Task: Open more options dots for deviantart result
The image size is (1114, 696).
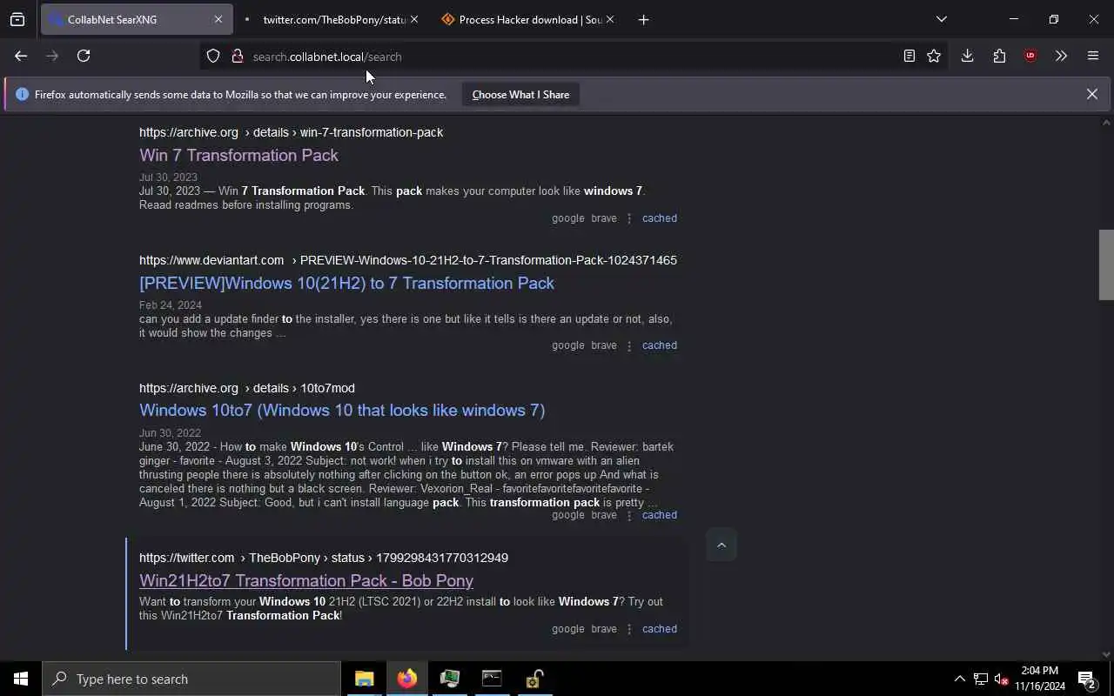Action: tap(629, 345)
